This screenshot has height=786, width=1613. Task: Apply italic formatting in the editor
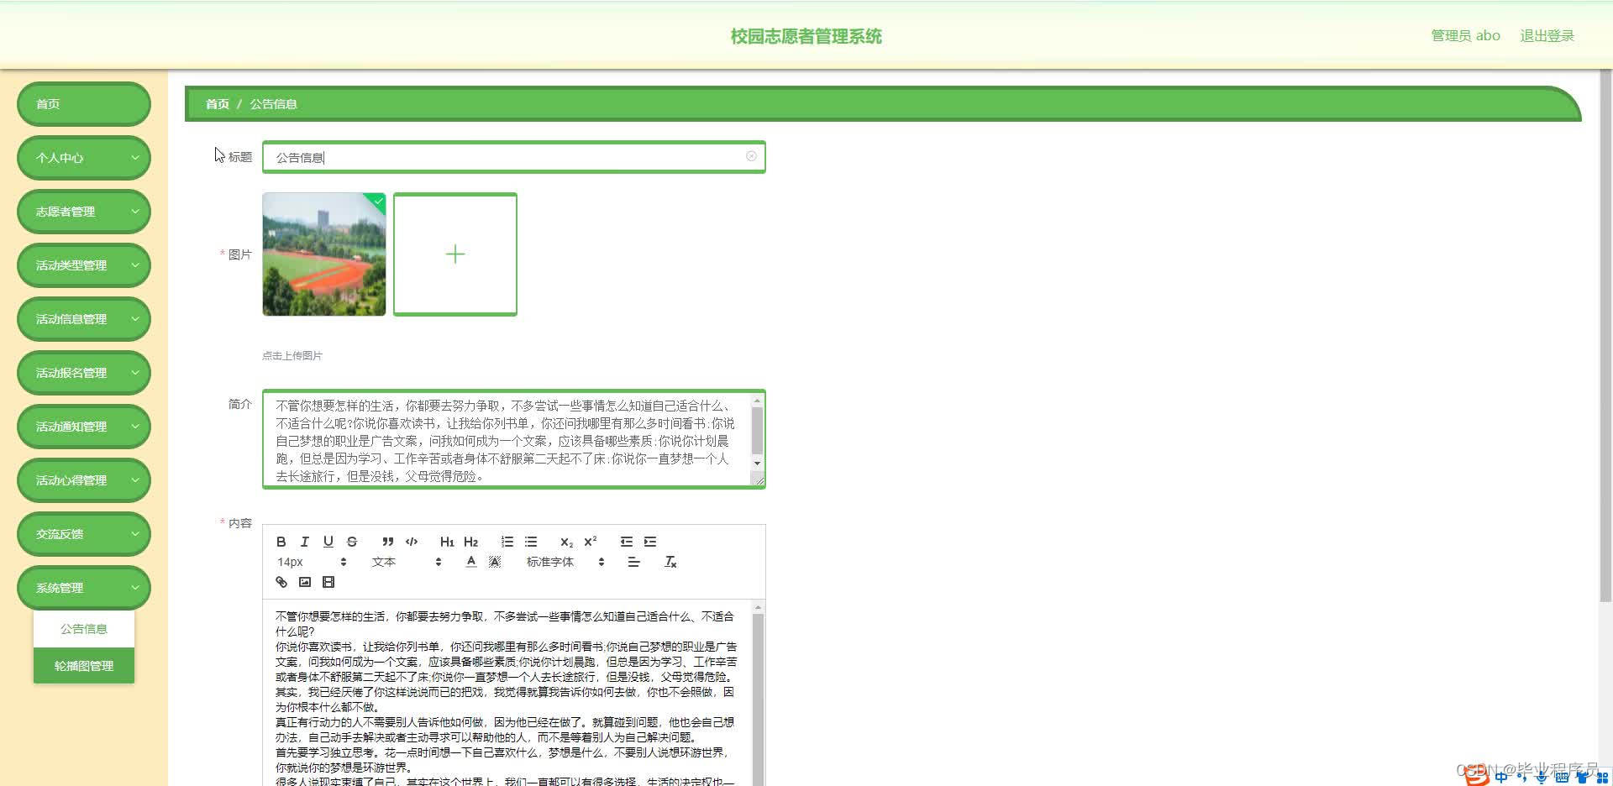tap(305, 542)
